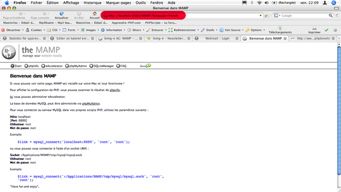Viewport: 341px width, 192px height.
Task: Open the CSS dropdown menu
Action: [x=54, y=30]
